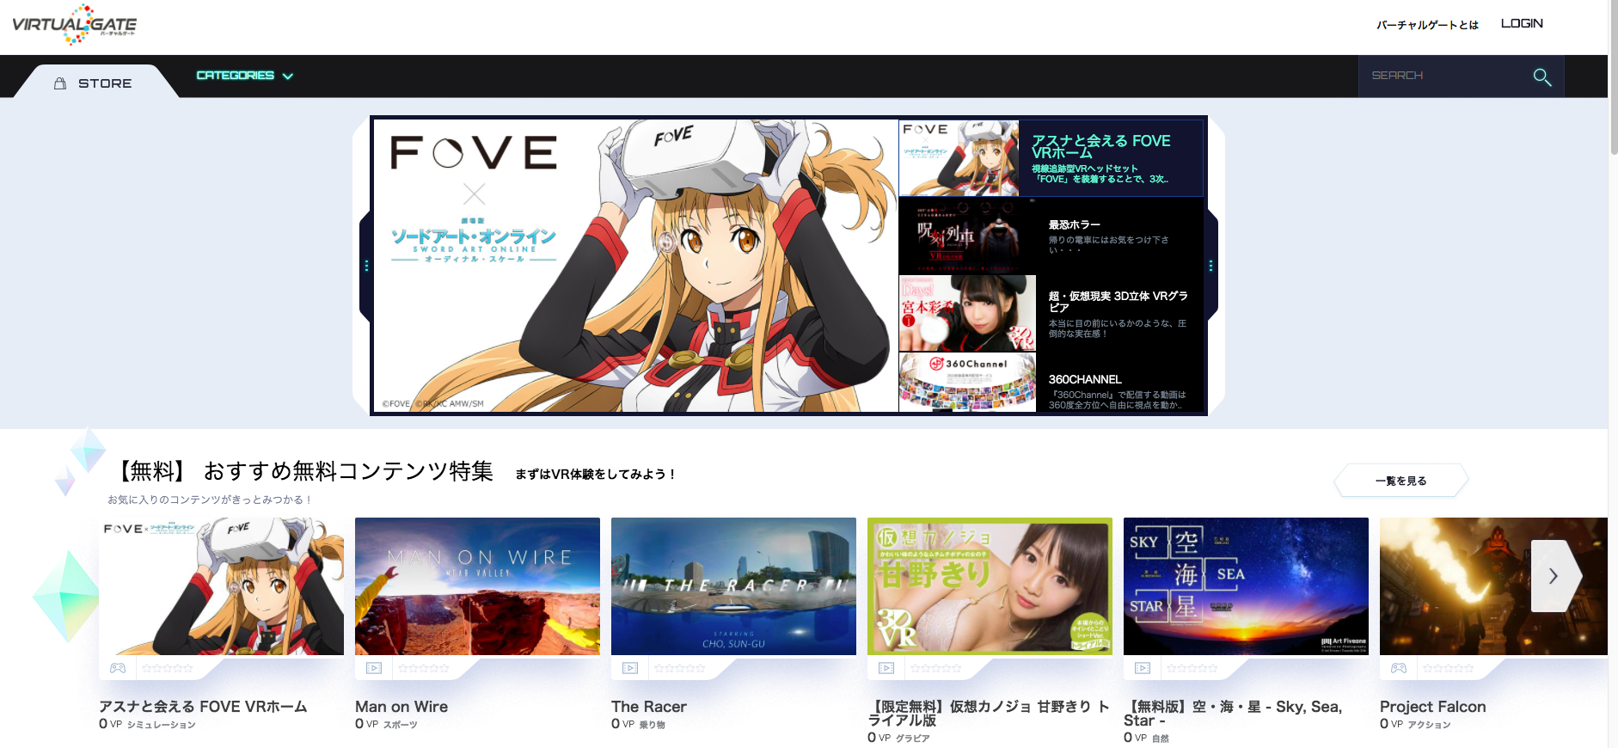This screenshot has height=748, width=1618.
Task: Open the Man on Wire card thumbnail
Action: point(477,586)
